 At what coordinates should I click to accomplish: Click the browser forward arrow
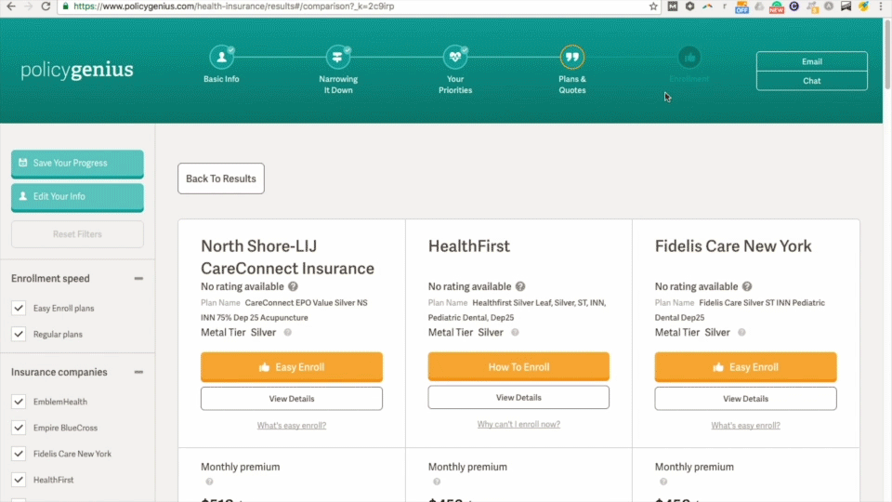[28, 7]
